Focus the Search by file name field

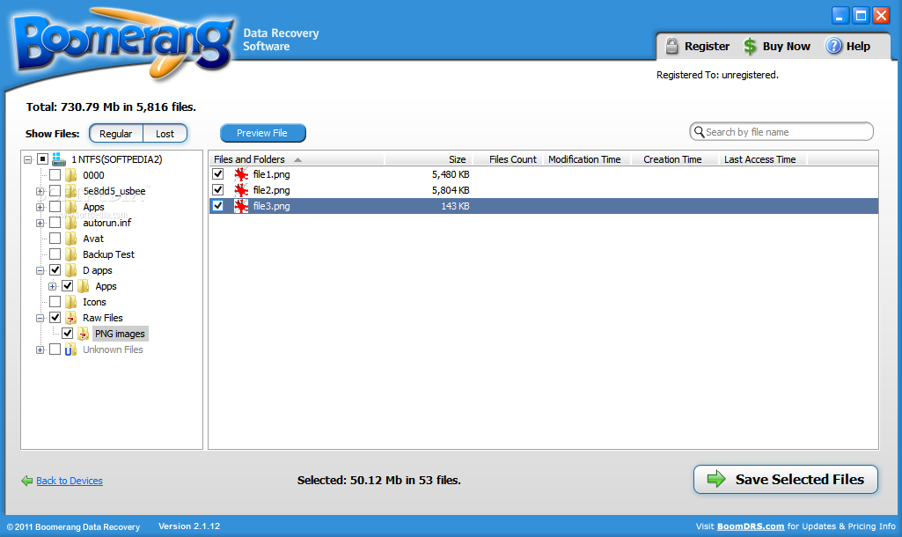(x=781, y=132)
